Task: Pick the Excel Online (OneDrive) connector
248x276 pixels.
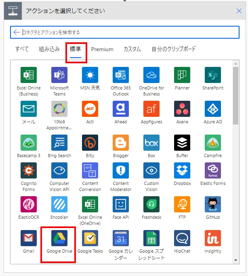Action: [90, 204]
